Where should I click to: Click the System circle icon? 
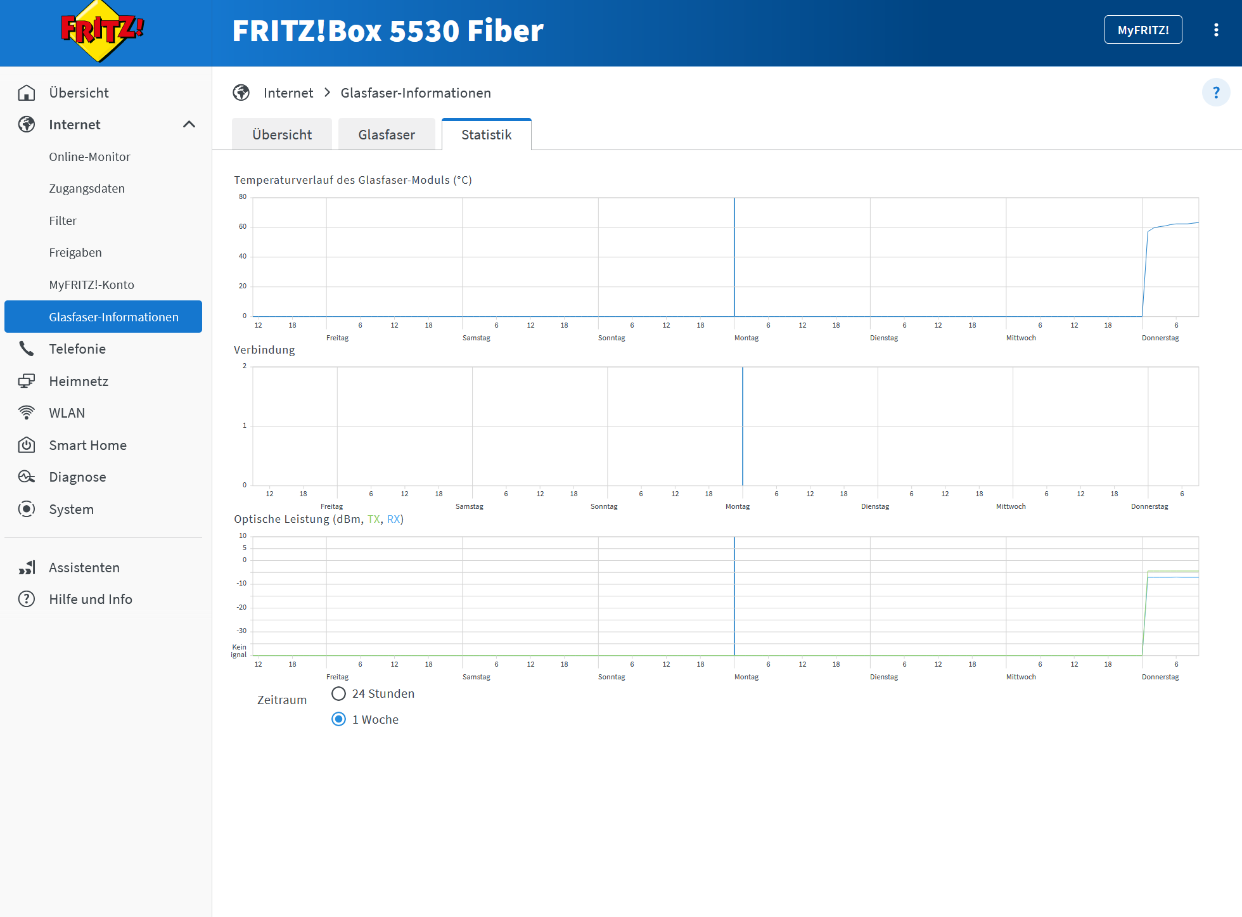(x=27, y=509)
